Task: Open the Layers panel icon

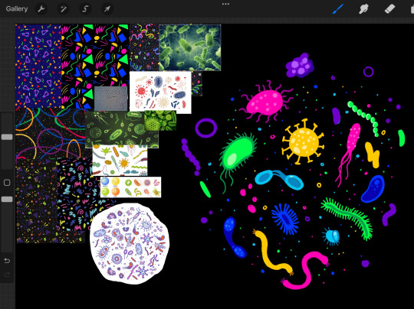Action: (412, 9)
